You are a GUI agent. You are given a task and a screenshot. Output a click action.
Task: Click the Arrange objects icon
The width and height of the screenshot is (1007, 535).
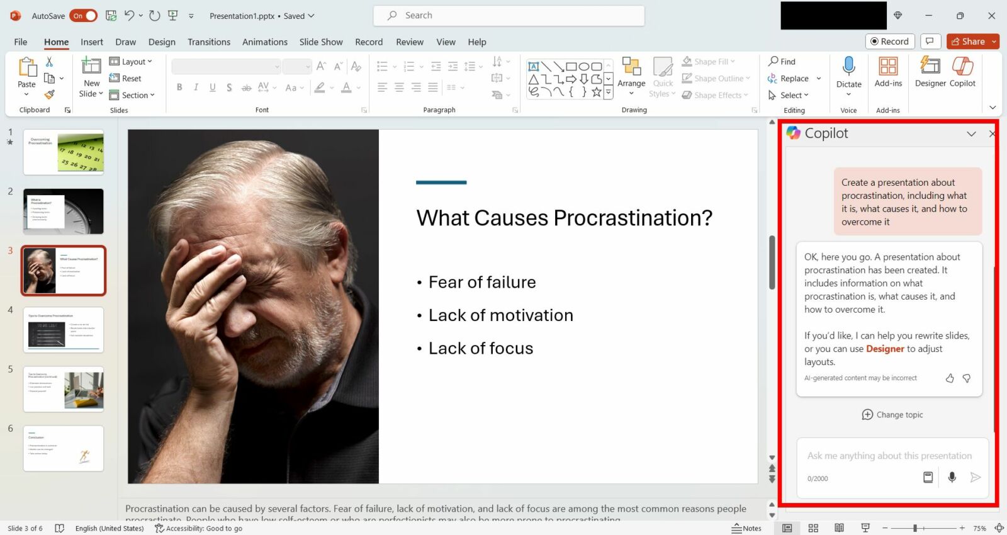pos(631,67)
